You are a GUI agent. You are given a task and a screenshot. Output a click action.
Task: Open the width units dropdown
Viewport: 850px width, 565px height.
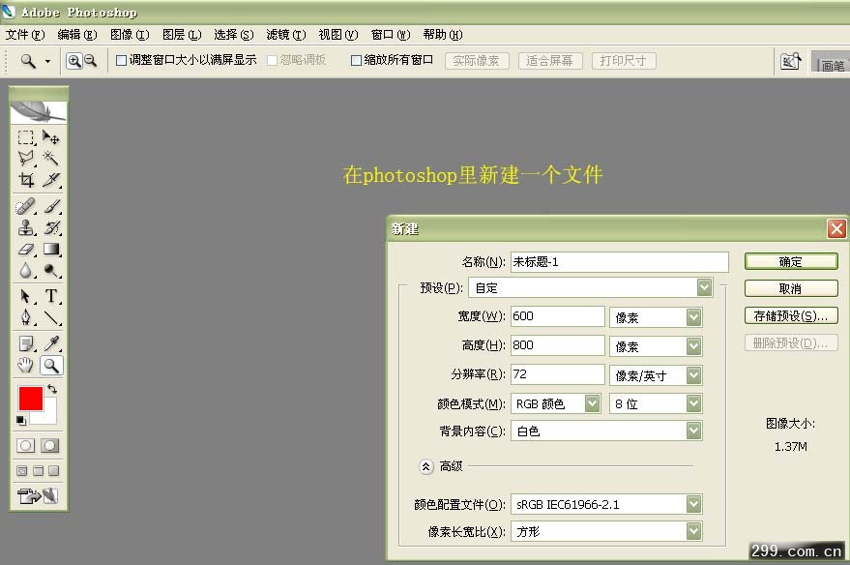click(656, 317)
